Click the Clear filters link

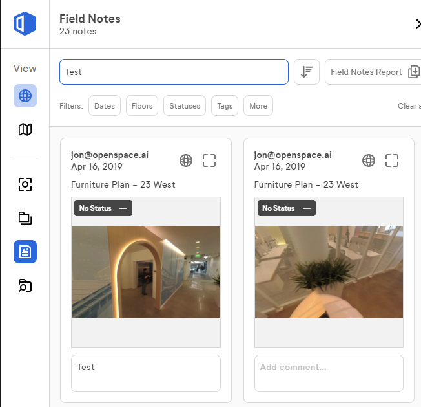[x=409, y=105]
